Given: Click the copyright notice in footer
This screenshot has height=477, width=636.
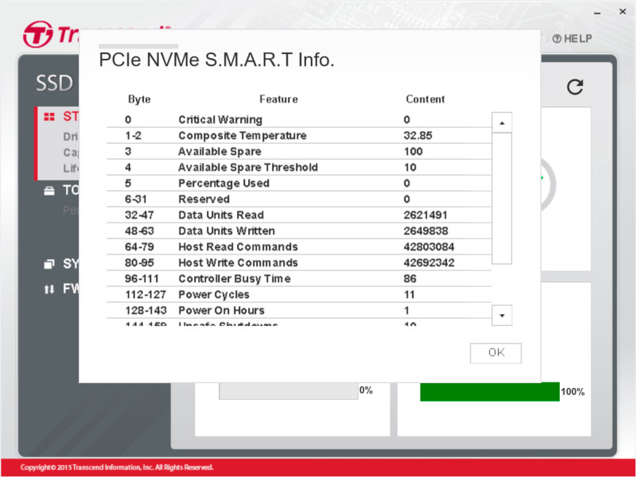Looking at the screenshot, I should pyautogui.click(x=117, y=467).
